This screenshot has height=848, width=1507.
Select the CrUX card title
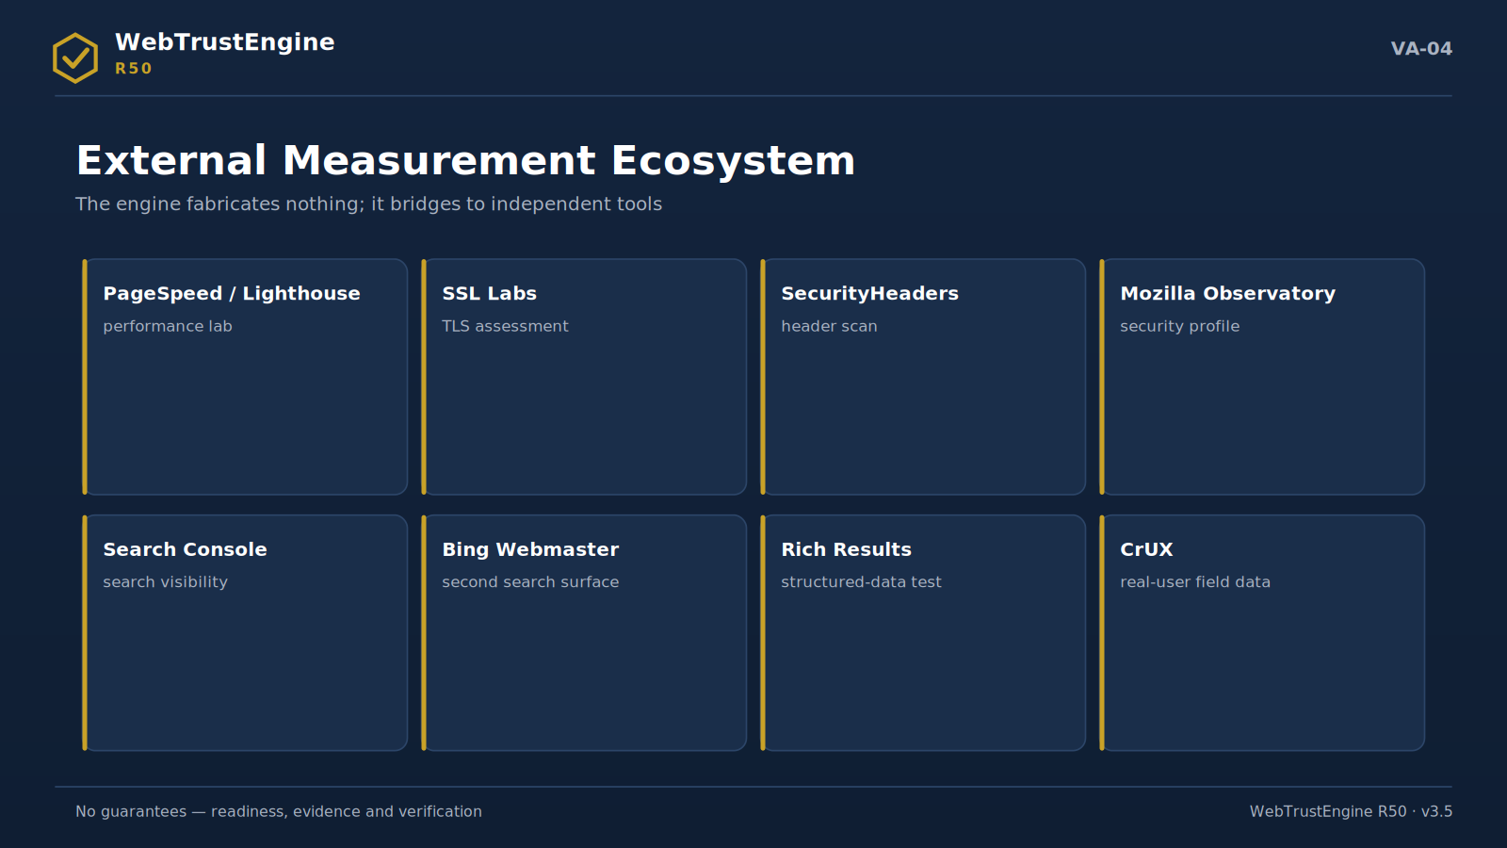[1146, 549]
